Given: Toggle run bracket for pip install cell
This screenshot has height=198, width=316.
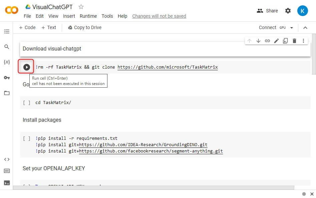Looking at the screenshot, I should click(x=27, y=138).
